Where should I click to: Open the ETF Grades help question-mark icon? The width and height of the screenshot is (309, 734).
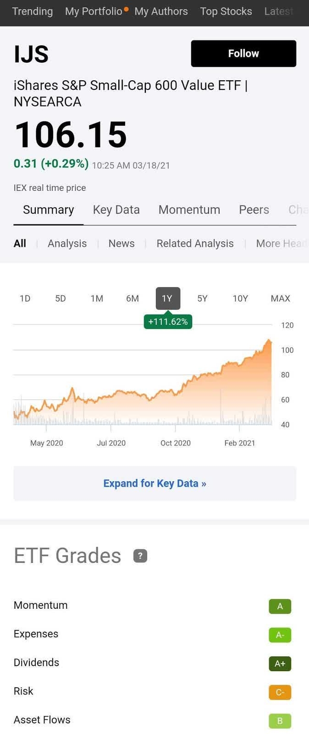pos(140,556)
